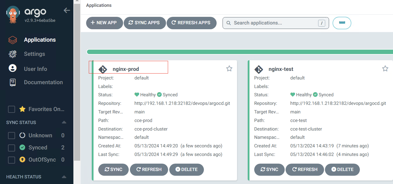Image resolution: width=393 pixels, height=184 pixels.
Task: Click nginx-test Created At timestamp
Action: point(329,146)
